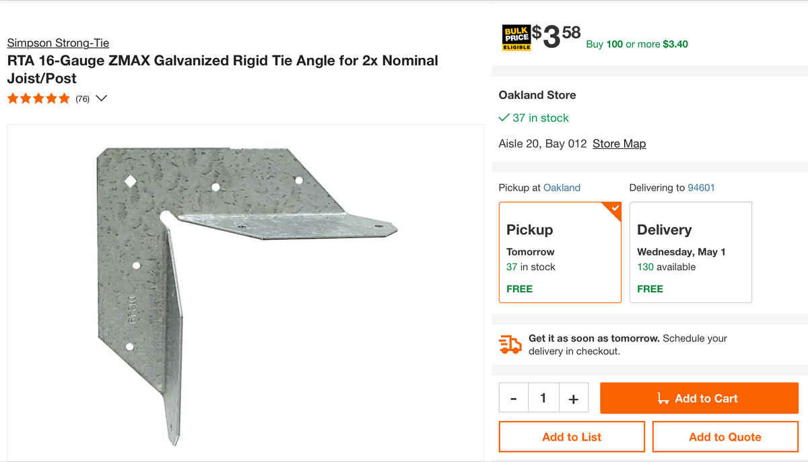Image resolution: width=808 pixels, height=462 pixels.
Task: Increase quantity using the plus icon
Action: [574, 398]
